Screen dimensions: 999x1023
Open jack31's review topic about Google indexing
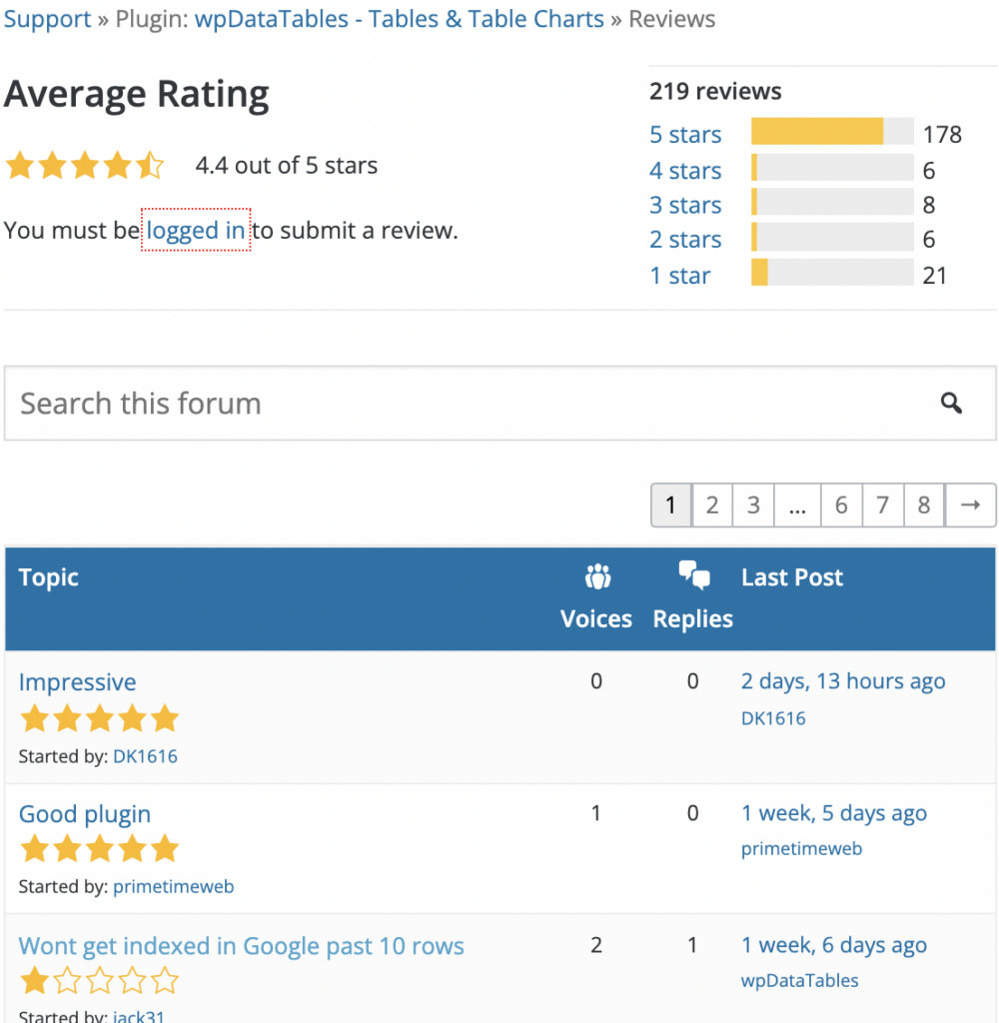(241, 945)
